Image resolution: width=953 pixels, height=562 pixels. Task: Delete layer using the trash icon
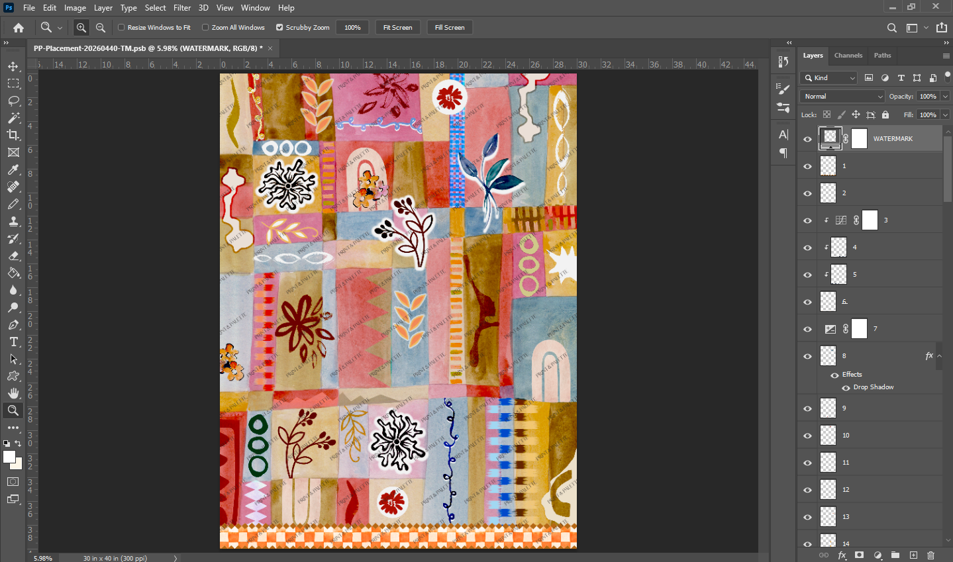931,555
